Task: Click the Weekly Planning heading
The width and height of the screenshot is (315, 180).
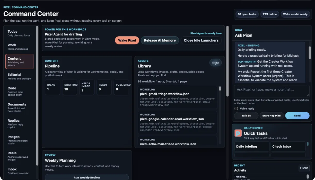Action: coord(60,160)
